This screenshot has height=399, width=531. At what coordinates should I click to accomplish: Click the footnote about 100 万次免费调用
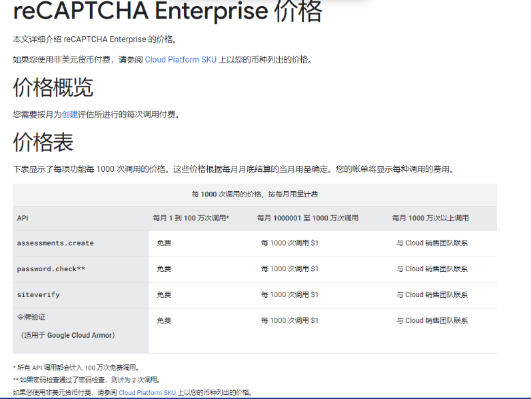[76, 368]
